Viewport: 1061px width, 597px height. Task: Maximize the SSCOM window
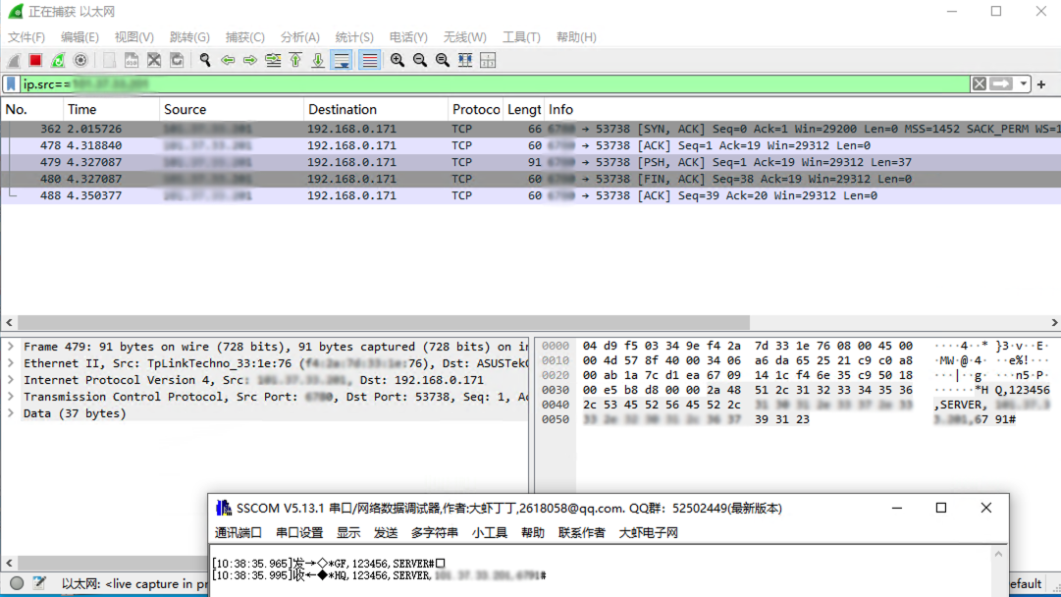click(941, 509)
